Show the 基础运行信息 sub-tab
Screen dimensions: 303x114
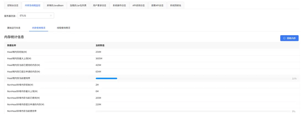[14, 28]
